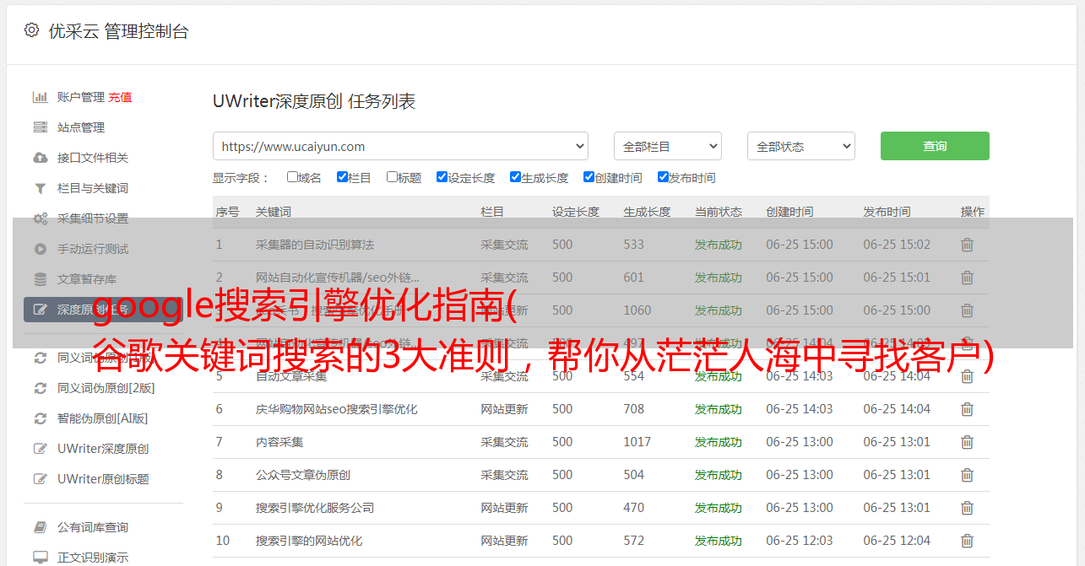Image resolution: width=1085 pixels, height=566 pixels.
Task: Click the edit icon for UWriter原创标题
Action: (x=40, y=479)
